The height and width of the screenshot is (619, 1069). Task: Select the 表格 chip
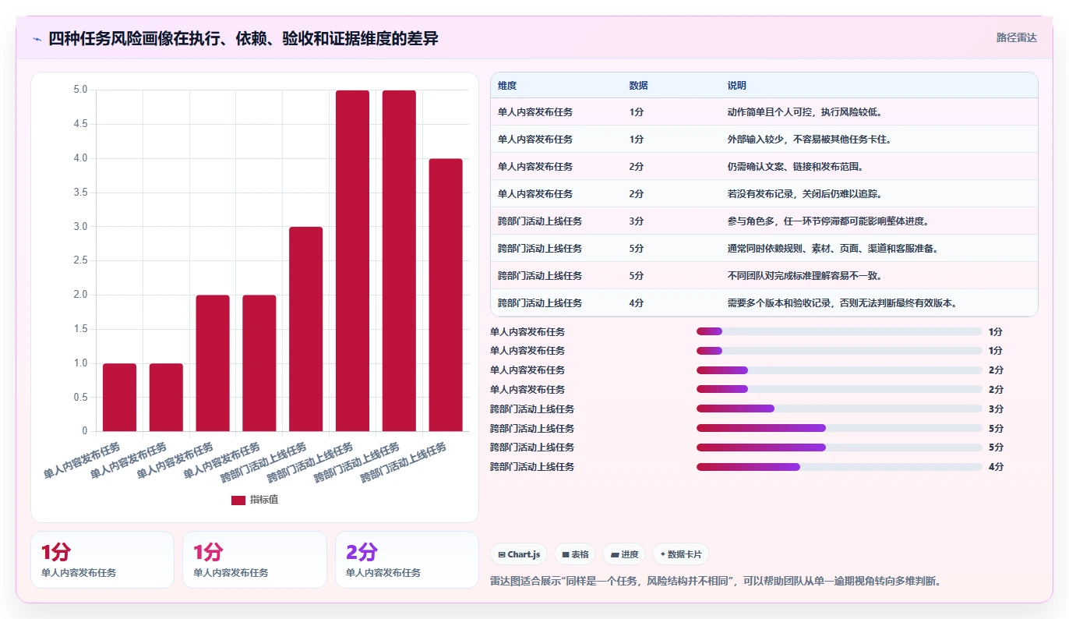[x=575, y=554]
